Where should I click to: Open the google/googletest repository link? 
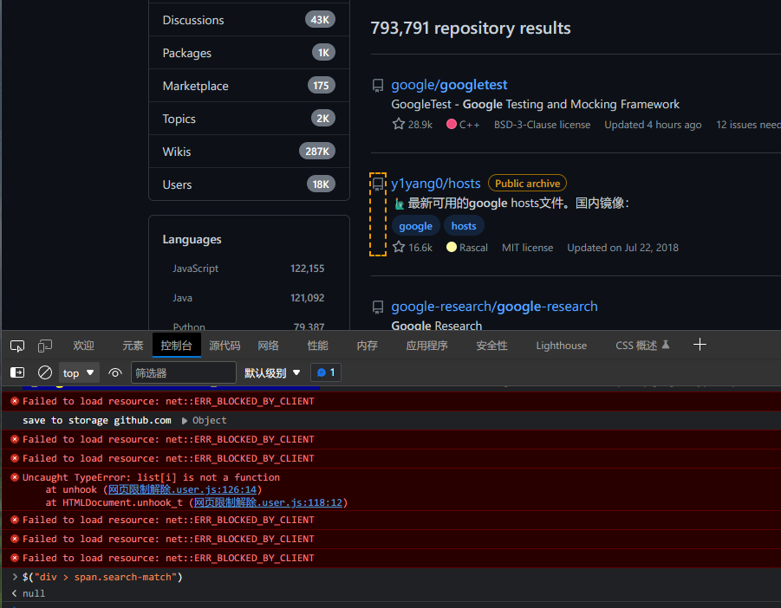click(449, 85)
